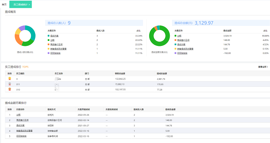This screenshot has height=143, width=270.
Task: Click the 3,129.97 total commission banner
Action: pyautogui.click(x=221, y=23)
